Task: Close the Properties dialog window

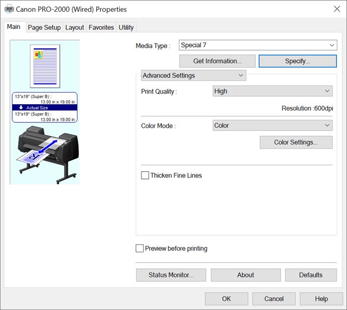Action: [337, 9]
